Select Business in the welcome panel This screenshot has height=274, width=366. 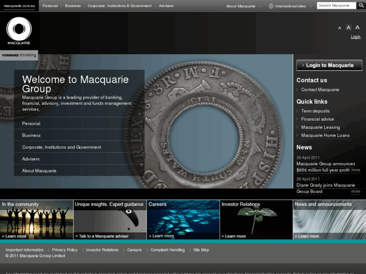click(x=79, y=135)
